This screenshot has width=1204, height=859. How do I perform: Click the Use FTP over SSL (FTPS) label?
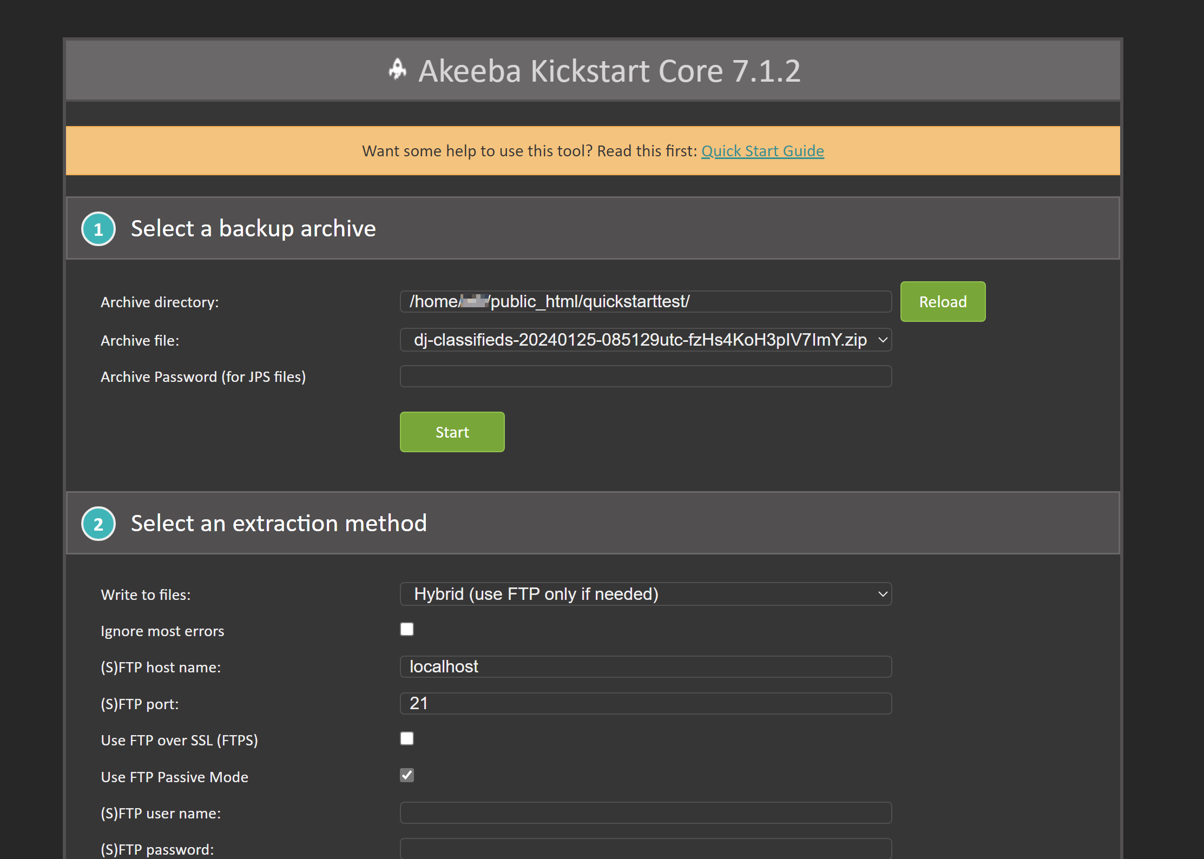179,740
